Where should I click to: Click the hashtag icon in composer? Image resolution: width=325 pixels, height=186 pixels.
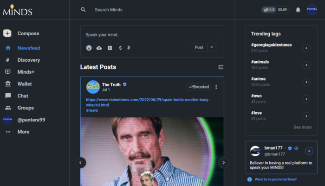pos(129,48)
